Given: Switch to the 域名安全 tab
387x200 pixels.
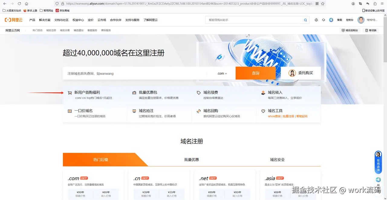Looking at the screenshot, I should (277, 160).
